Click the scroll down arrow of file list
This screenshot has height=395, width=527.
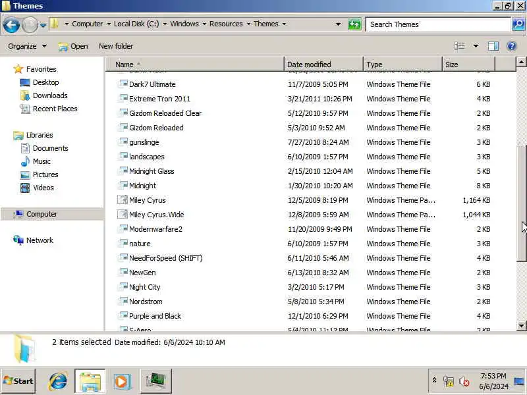pos(521,325)
